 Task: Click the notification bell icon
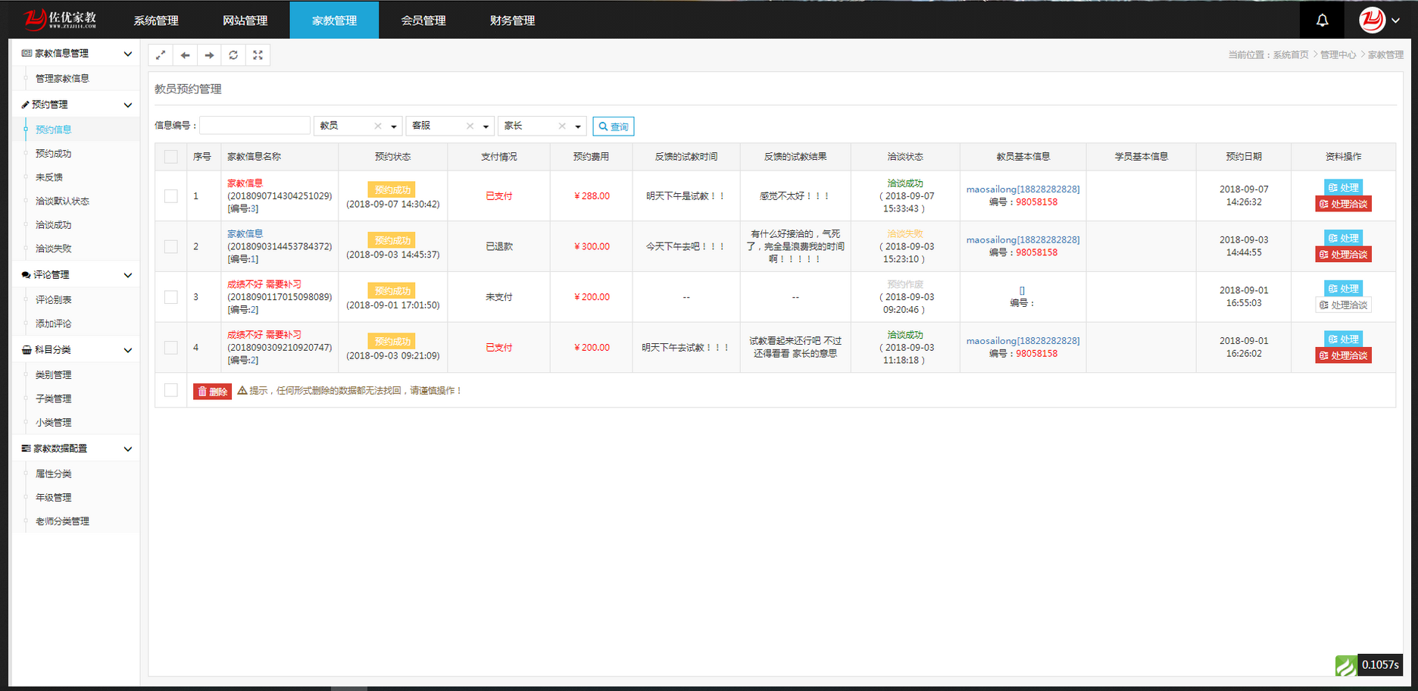coord(1322,20)
